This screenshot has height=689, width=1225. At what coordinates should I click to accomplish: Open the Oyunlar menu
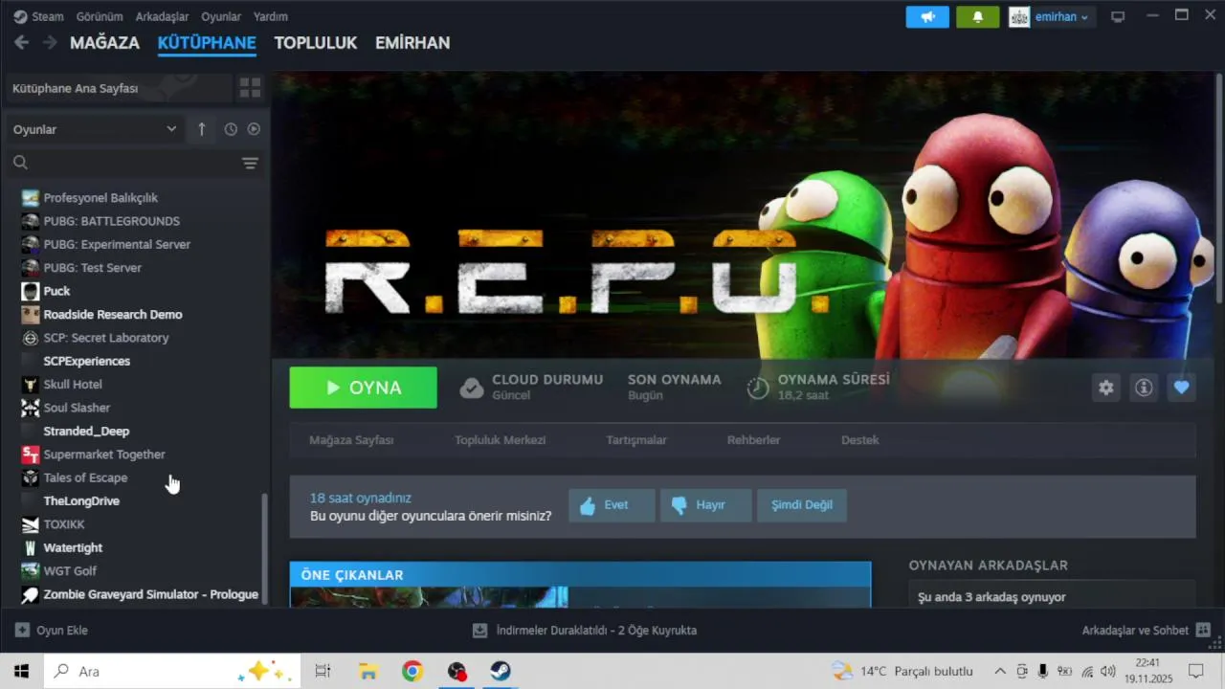(x=221, y=16)
